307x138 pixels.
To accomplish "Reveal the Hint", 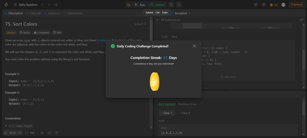I will tap(57, 33).
